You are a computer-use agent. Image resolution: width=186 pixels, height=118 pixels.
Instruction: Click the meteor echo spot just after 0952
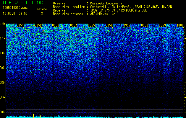coord(40,91)
